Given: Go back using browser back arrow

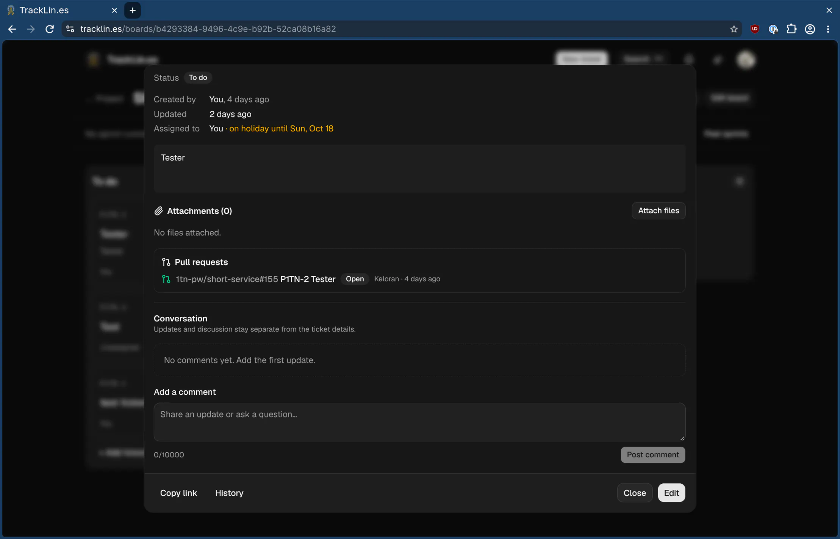Looking at the screenshot, I should point(12,29).
